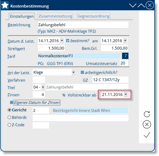Expand the Art der Leist. Klage dropdown
Image resolution: width=159 pixels, height=156 pixels.
click(x=74, y=72)
